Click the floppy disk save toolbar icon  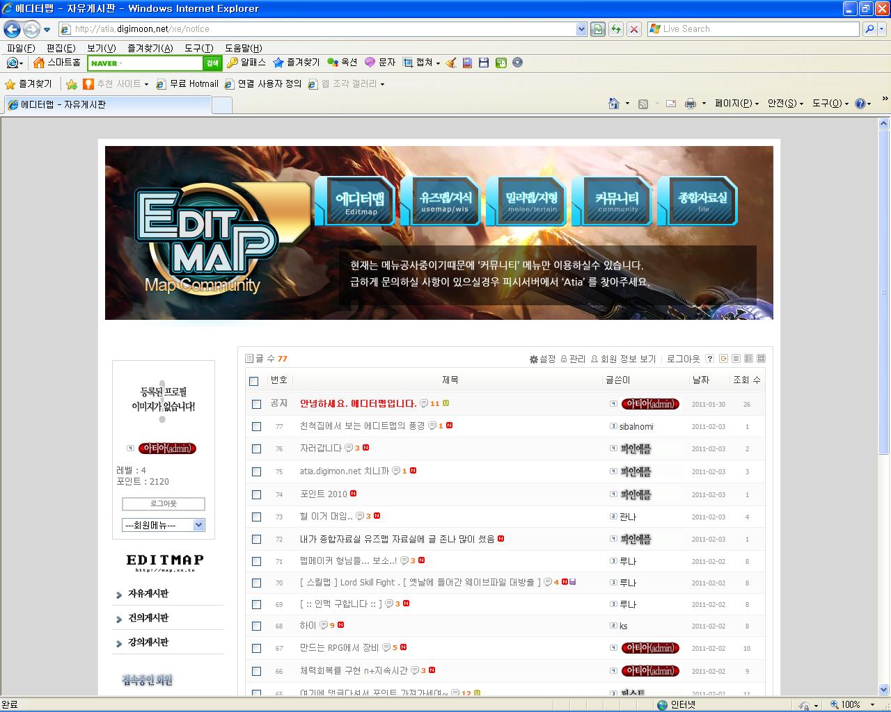(x=484, y=63)
